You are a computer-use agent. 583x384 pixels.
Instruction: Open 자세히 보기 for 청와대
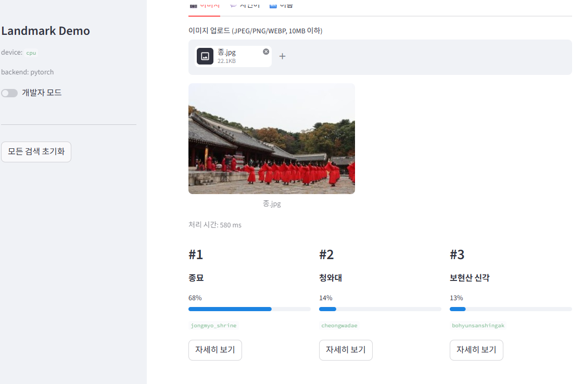(346, 350)
